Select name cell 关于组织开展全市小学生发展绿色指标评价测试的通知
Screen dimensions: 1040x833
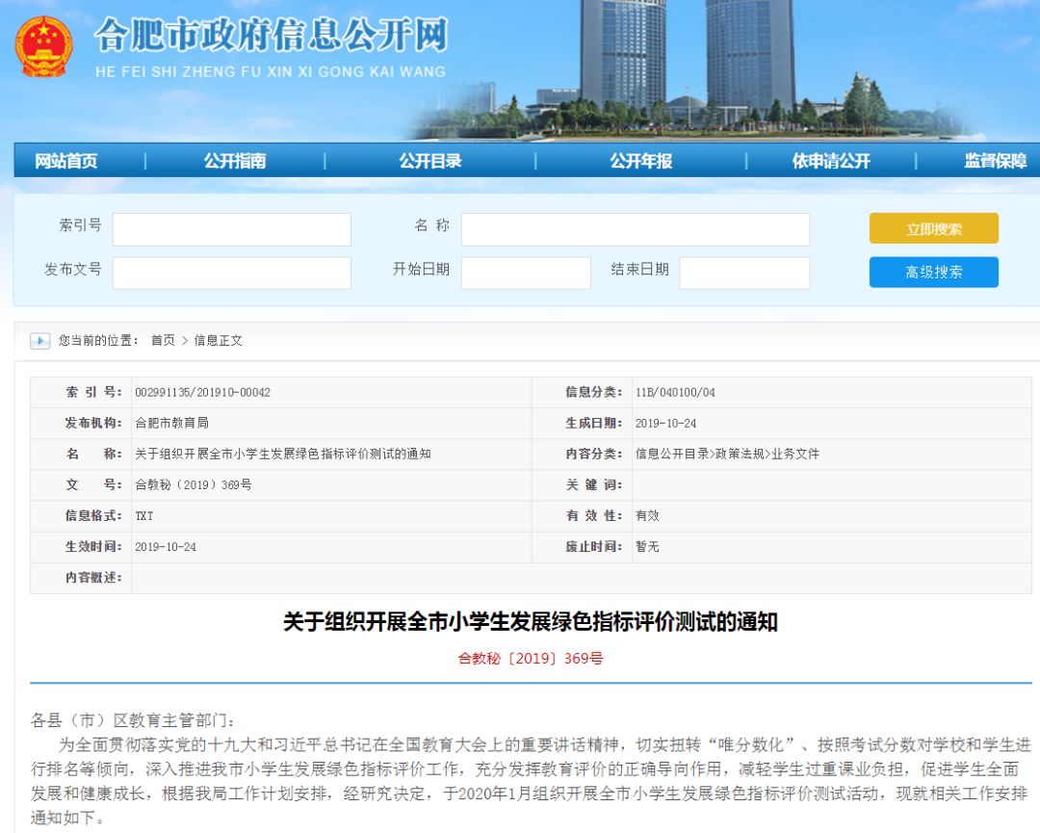(x=283, y=454)
